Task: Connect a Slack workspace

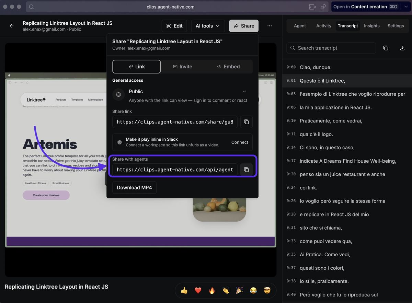Action: click(240, 142)
